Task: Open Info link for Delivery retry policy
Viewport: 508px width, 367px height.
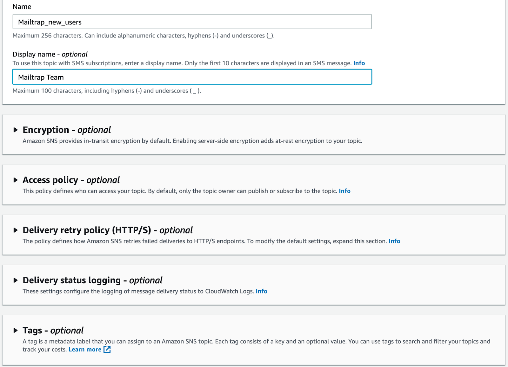Action: 394,241
